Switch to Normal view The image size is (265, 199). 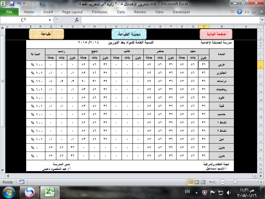pos(190,182)
